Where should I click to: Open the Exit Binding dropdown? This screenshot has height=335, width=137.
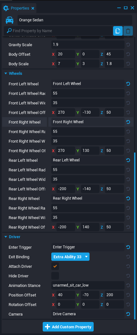point(70,257)
